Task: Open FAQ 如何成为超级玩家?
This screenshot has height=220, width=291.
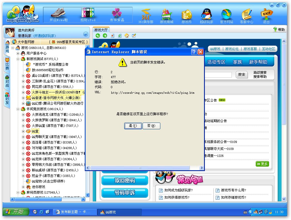Action: click(x=178, y=190)
